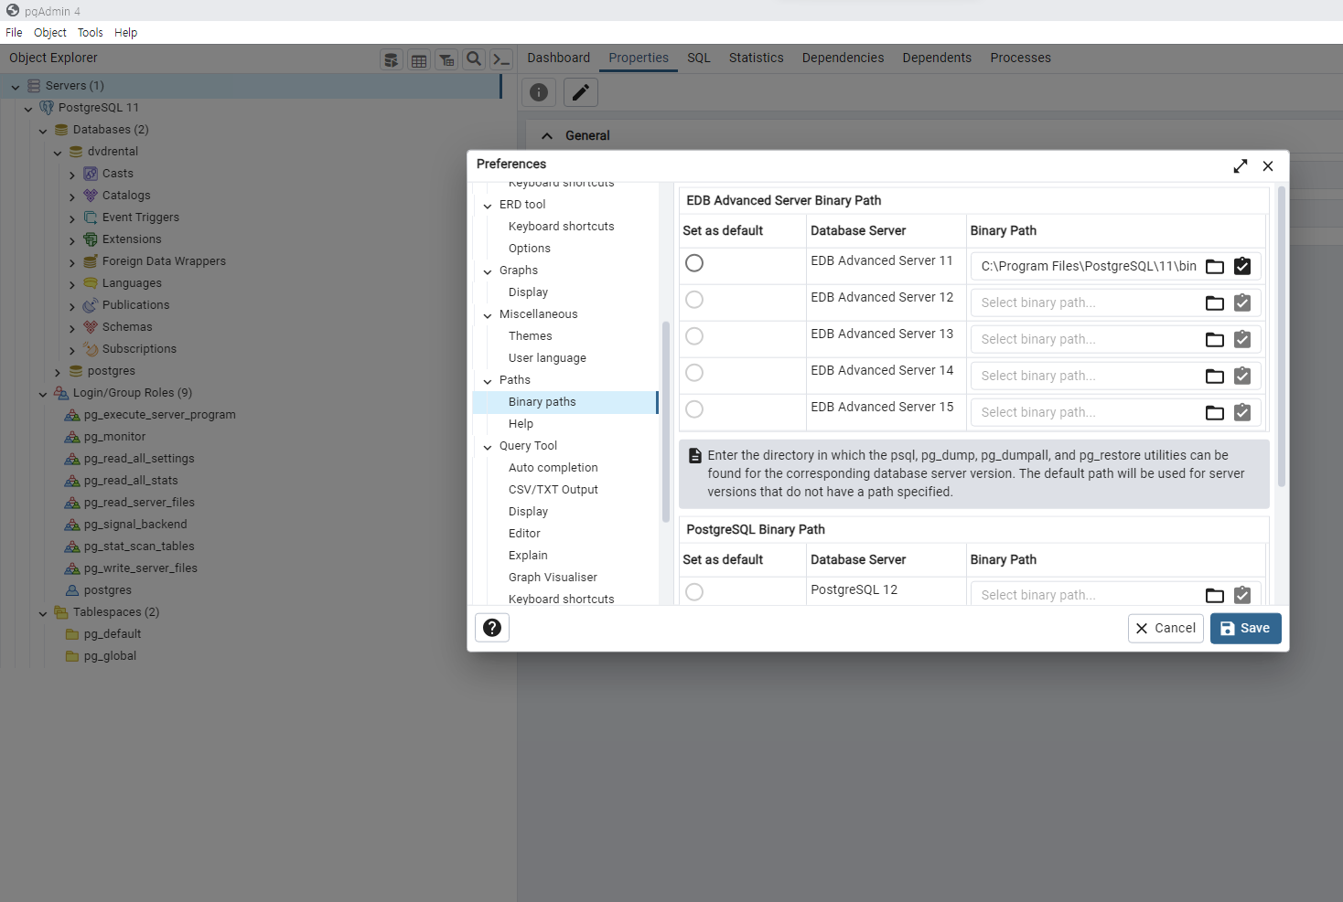Open folder browser for EDB Advanced Server 12
This screenshot has width=1343, height=902.
coord(1215,303)
